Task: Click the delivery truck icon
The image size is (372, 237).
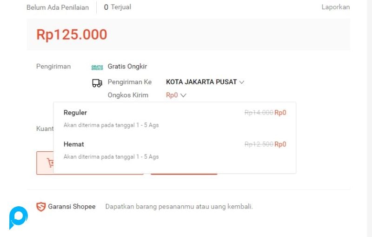Action: (x=97, y=83)
